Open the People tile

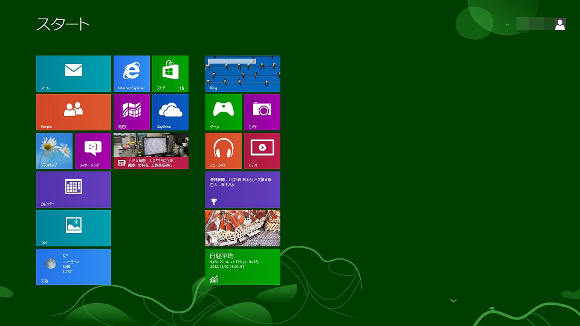pos(74,112)
